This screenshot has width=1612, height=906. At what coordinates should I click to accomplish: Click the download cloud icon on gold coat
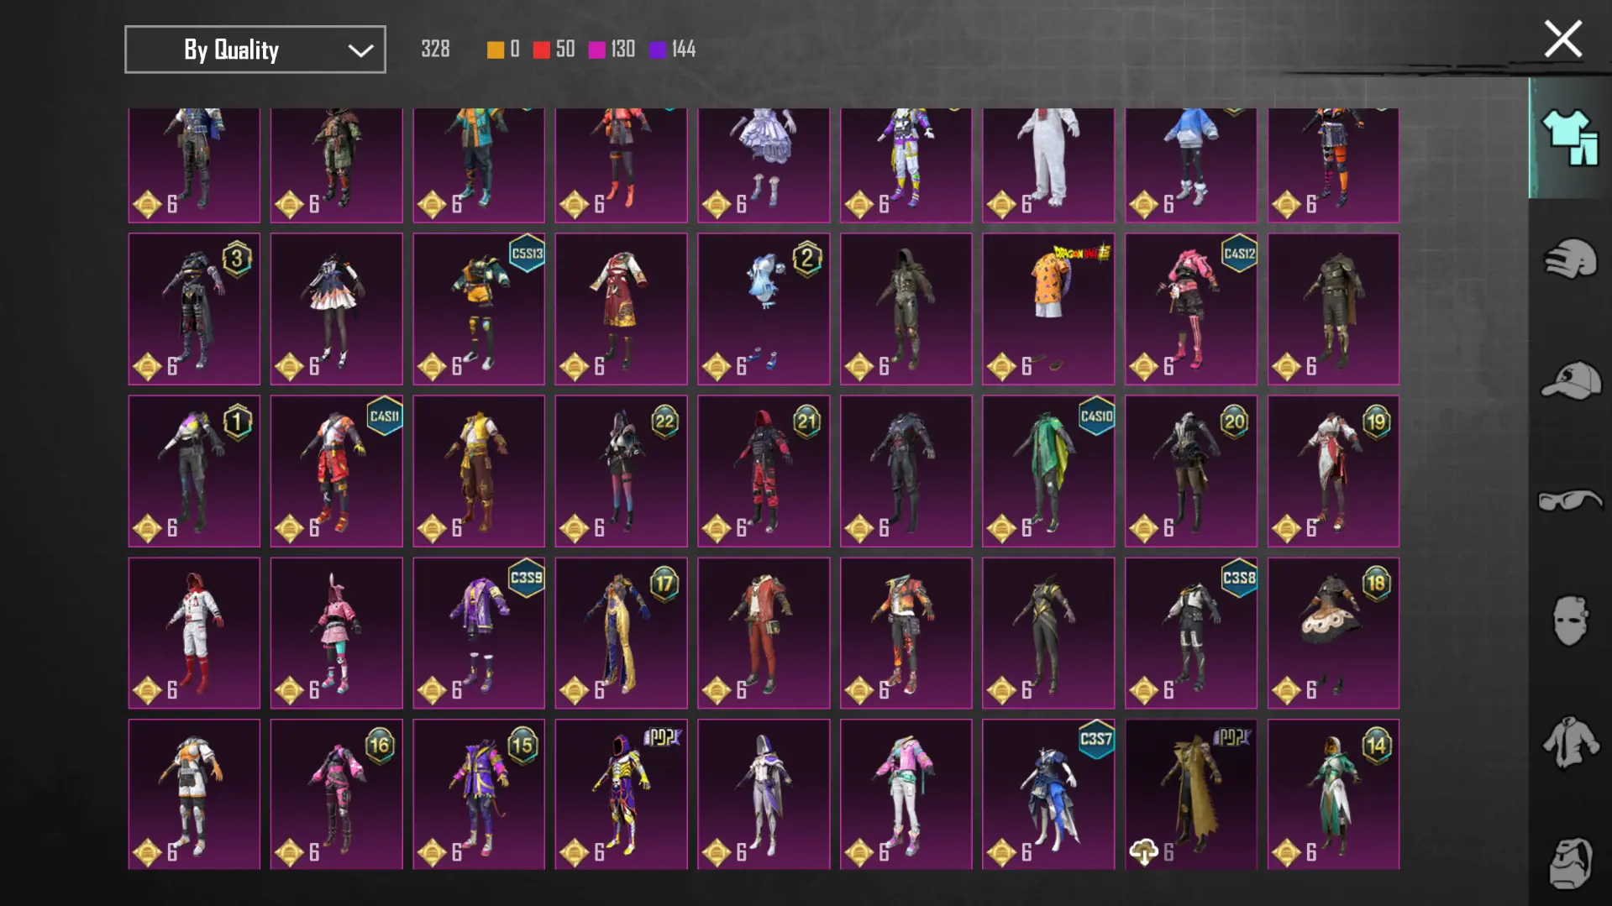coord(1143,852)
